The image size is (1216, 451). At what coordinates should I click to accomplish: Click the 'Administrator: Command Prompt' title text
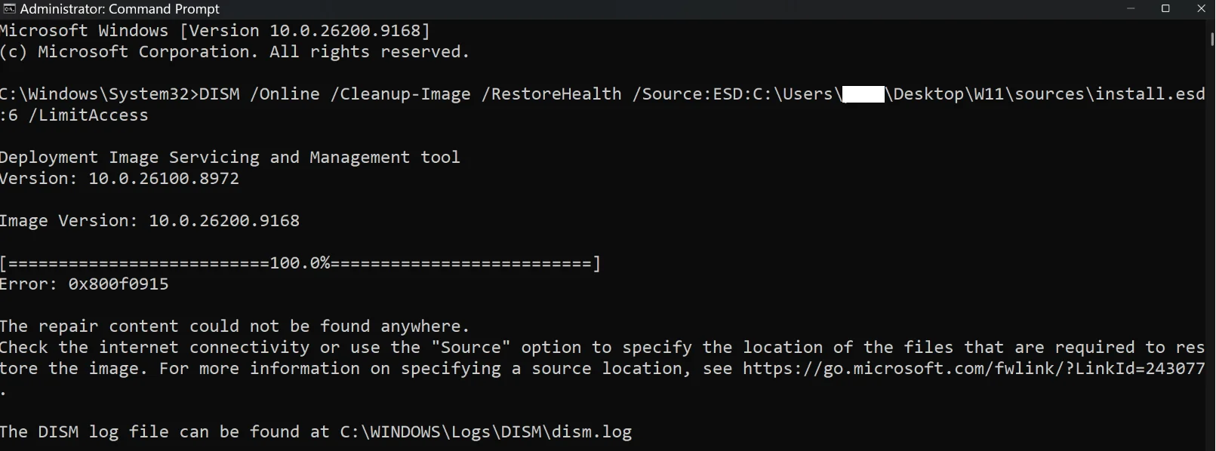(120, 9)
